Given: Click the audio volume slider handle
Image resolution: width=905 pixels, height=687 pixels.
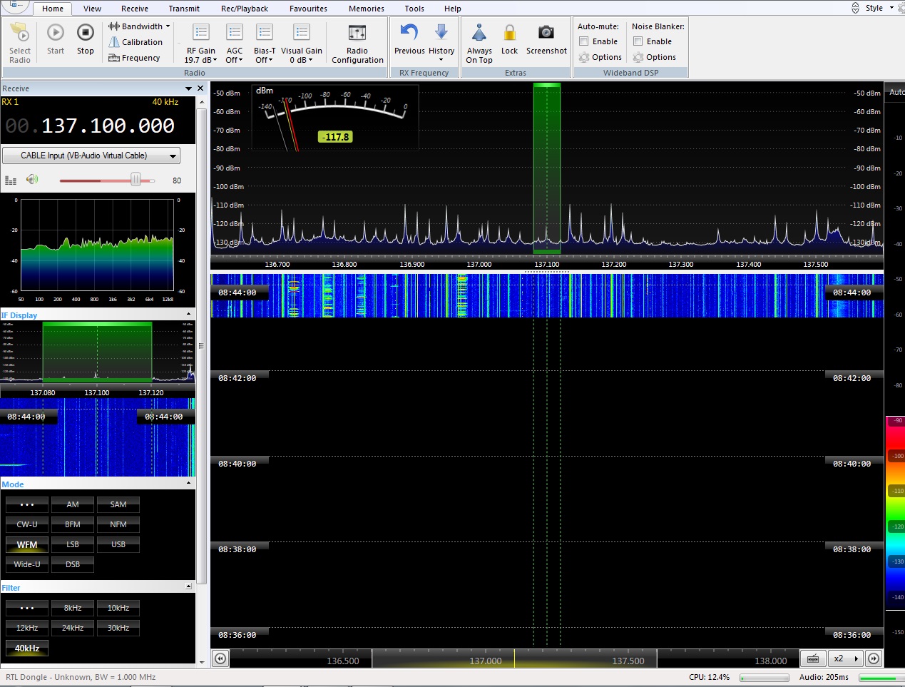Looking at the screenshot, I should 136,180.
